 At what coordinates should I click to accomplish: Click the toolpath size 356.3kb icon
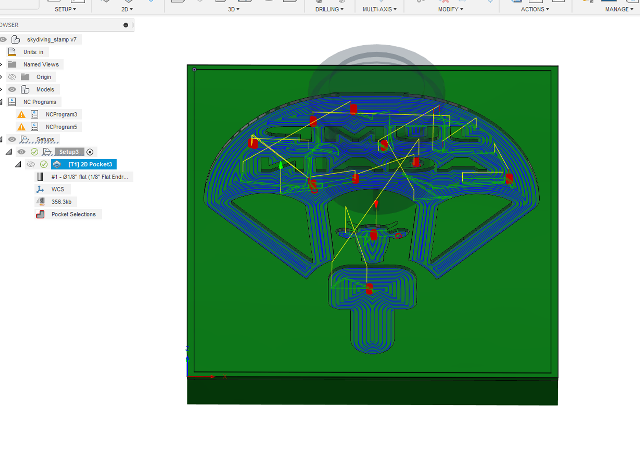[x=41, y=202]
